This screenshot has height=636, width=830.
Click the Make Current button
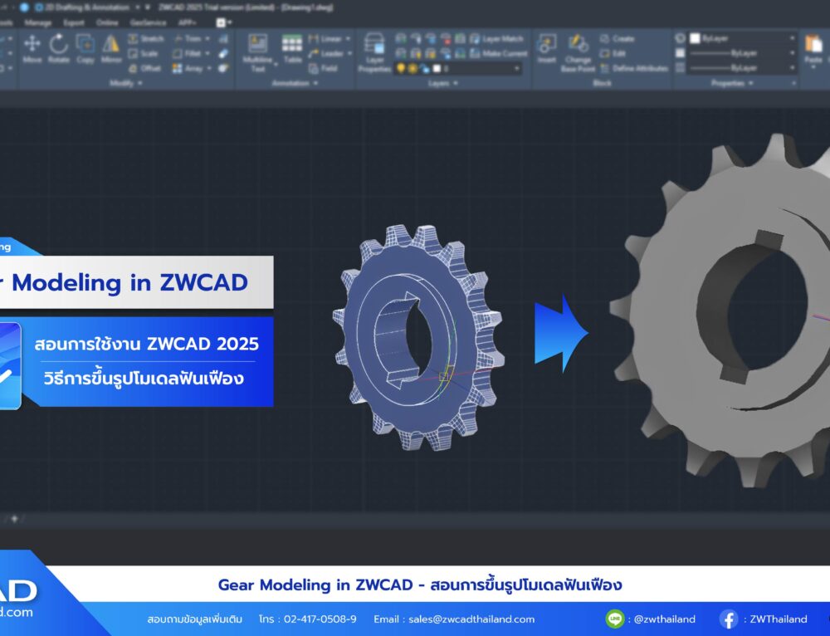504,53
